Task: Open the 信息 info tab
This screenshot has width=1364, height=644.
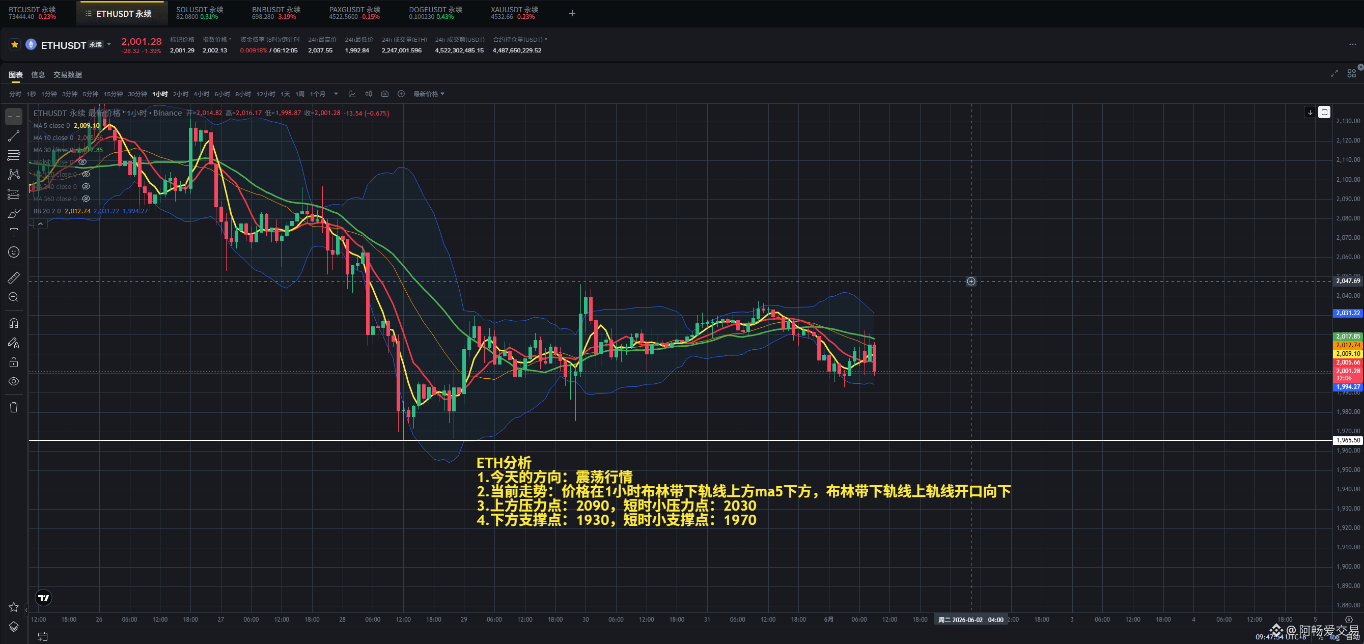Action: (x=38, y=75)
